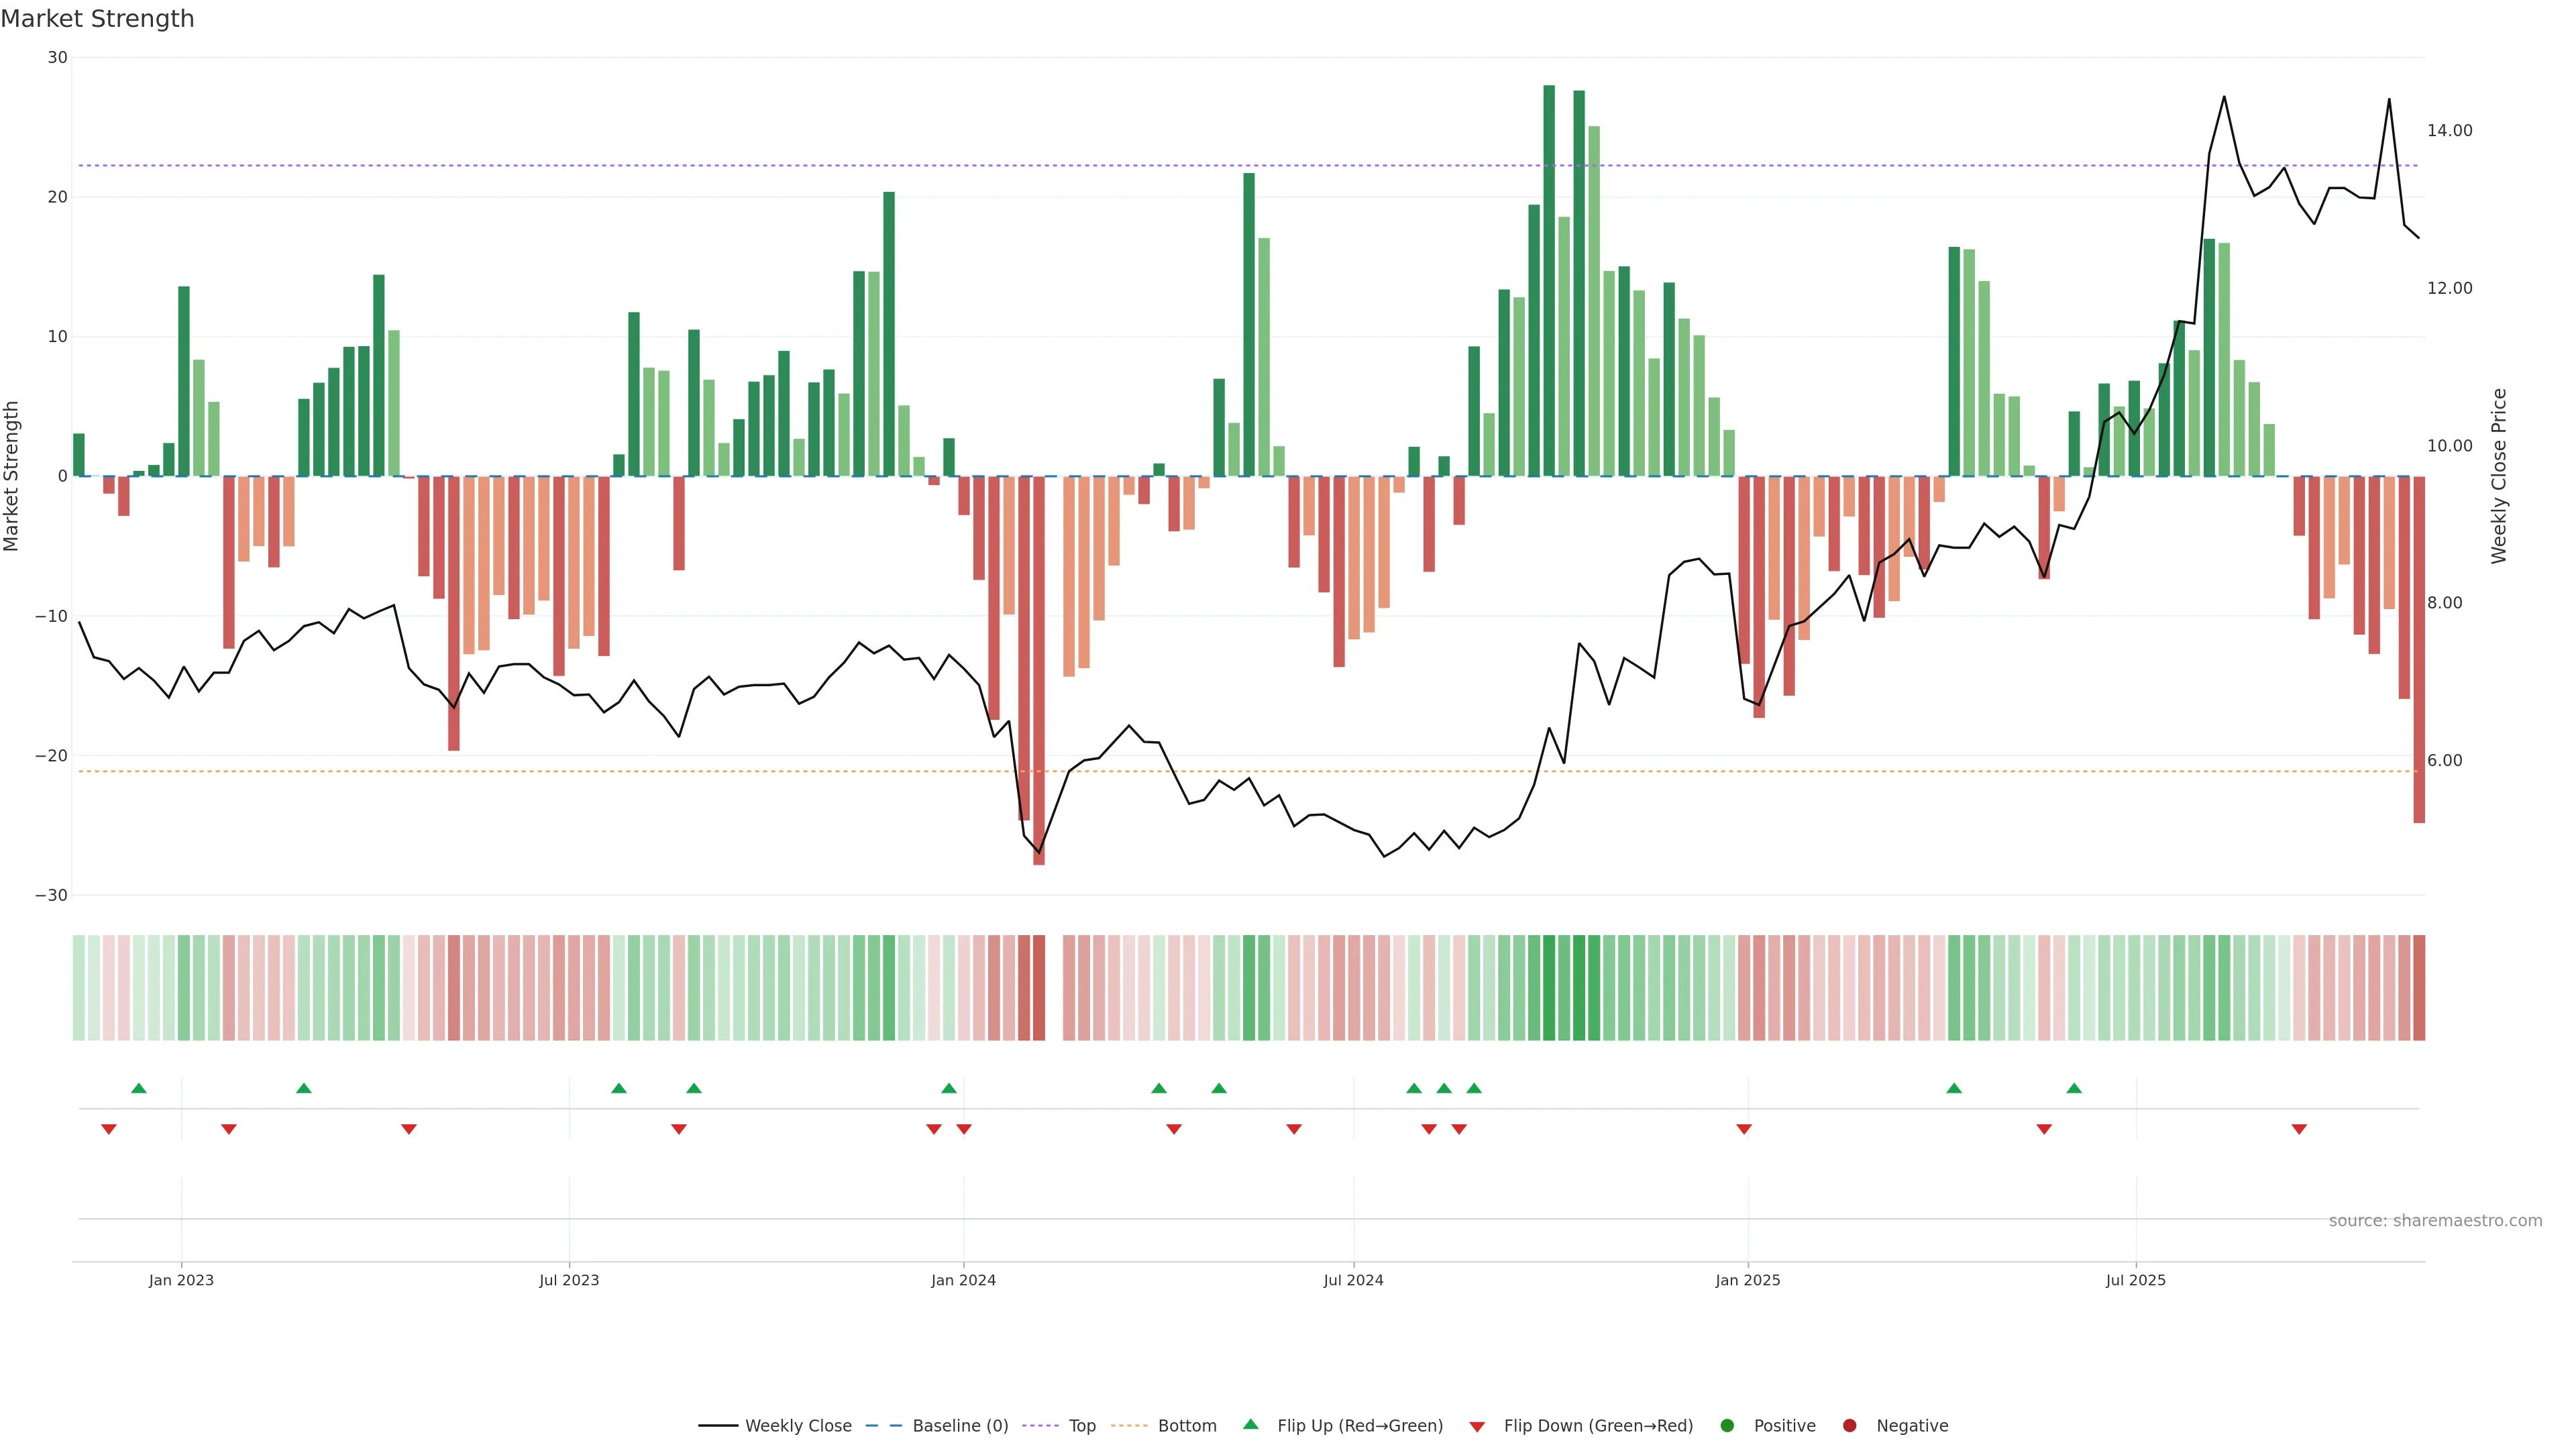The height and width of the screenshot is (1449, 2576).
Task: Click the Jan 2024 axis label
Action: pyautogui.click(x=963, y=1280)
